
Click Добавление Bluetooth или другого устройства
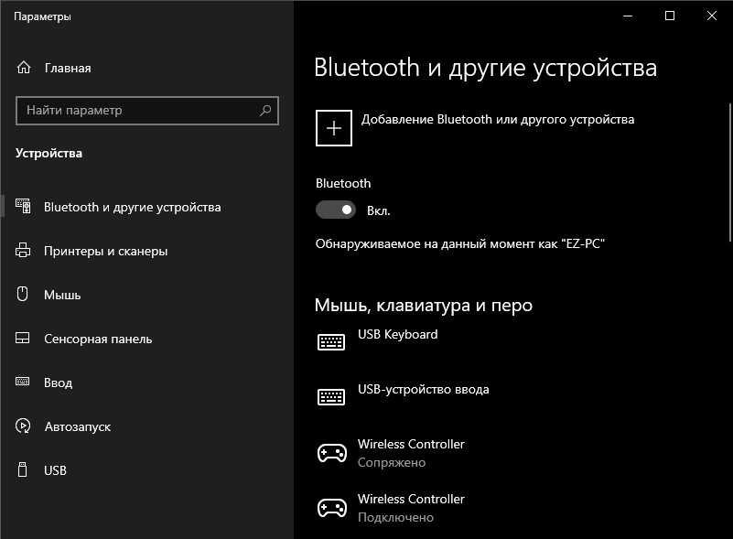[475, 128]
